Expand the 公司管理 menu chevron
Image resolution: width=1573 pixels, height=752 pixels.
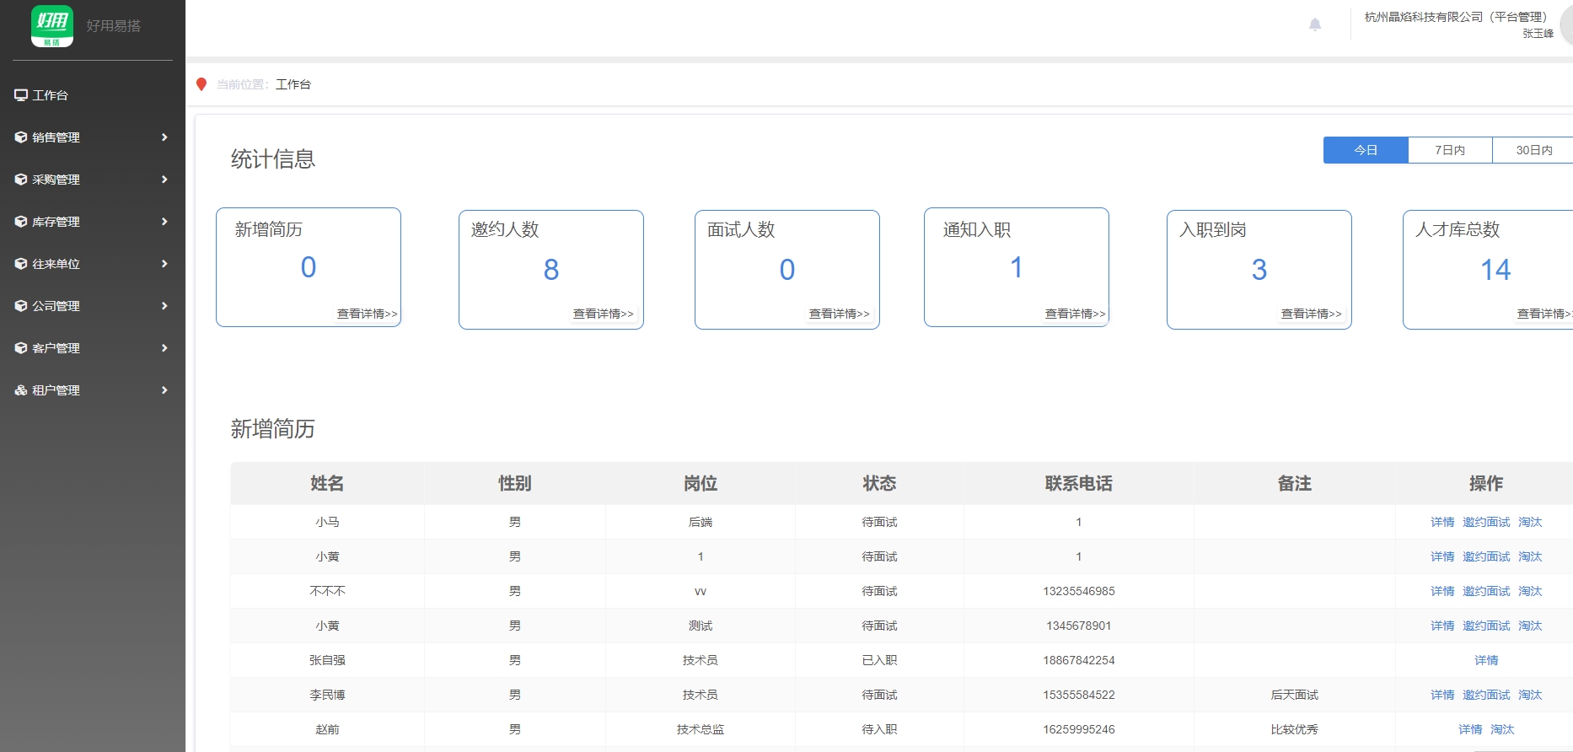pyautogui.click(x=164, y=306)
